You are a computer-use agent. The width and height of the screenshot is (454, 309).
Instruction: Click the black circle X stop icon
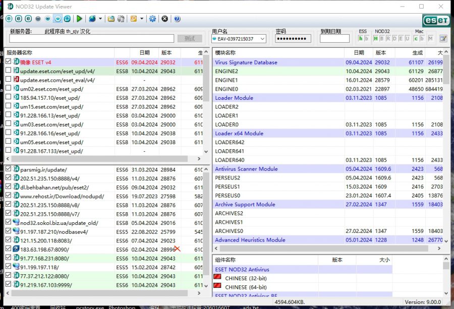[x=165, y=19]
